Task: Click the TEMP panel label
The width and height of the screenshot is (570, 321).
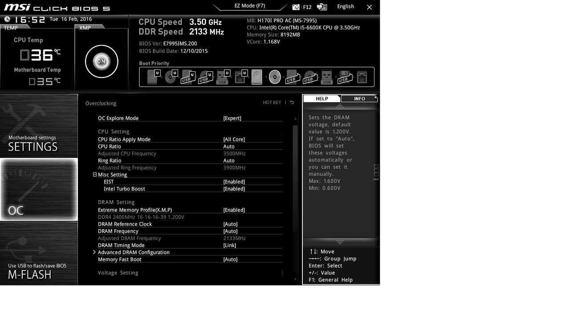Action: tap(11, 28)
